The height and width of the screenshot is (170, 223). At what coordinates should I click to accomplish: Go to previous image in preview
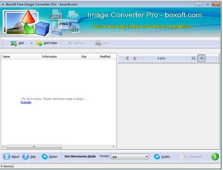[x=127, y=58]
